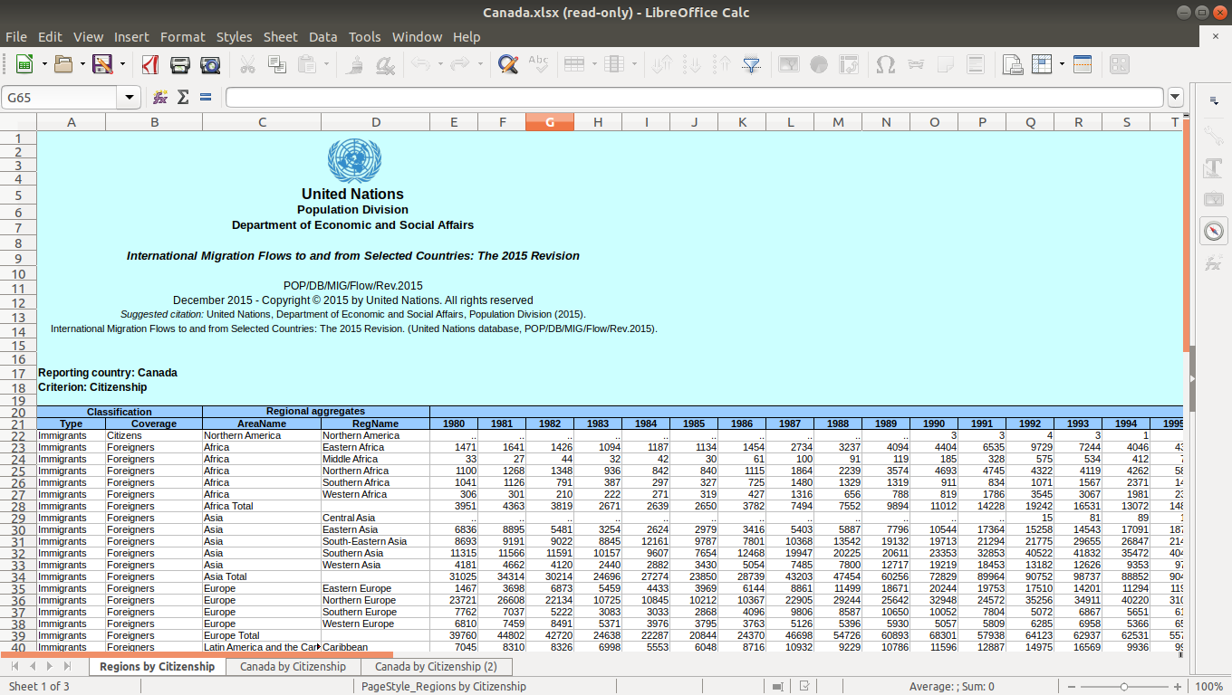Image resolution: width=1232 pixels, height=695 pixels.
Task: Open the sidebar Navigator compass icon
Action: point(1214,231)
